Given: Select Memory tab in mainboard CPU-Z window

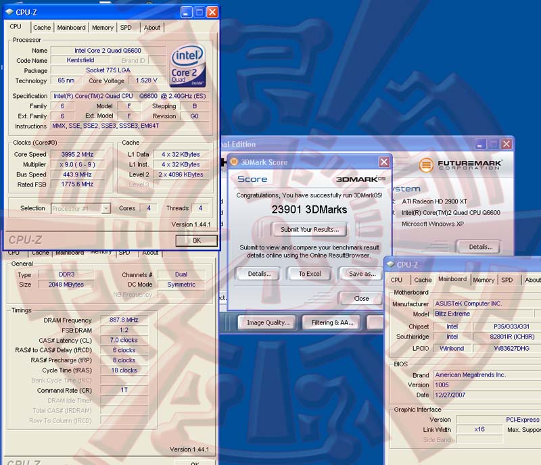Looking at the screenshot, I should [484, 280].
